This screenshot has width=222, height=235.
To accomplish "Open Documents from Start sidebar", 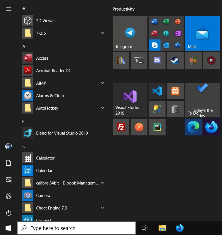I will 9,163.
